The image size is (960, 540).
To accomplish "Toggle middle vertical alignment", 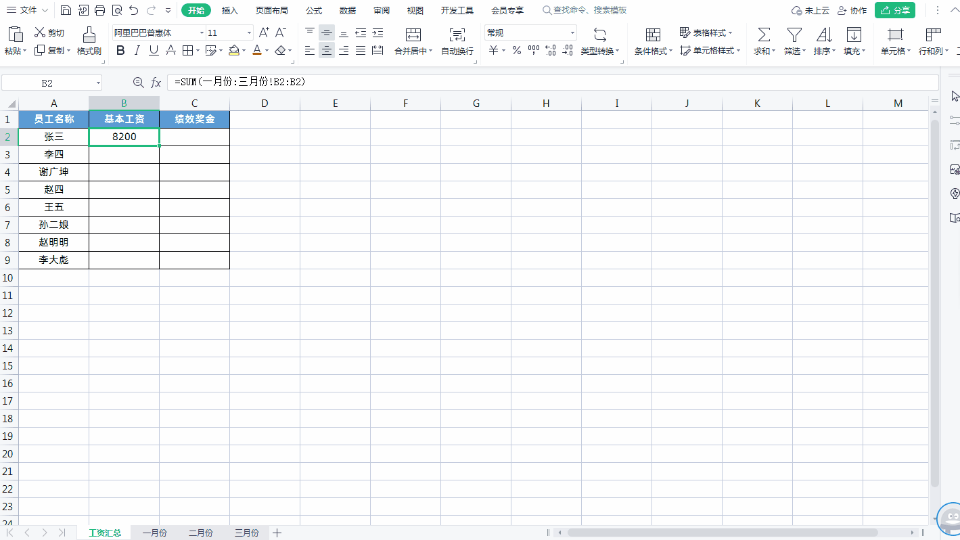I will click(327, 32).
